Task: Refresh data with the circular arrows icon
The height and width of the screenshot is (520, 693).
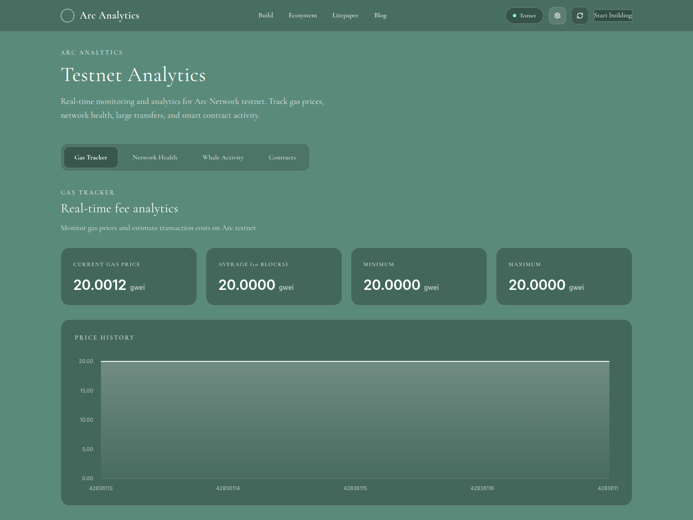Action: tap(580, 16)
